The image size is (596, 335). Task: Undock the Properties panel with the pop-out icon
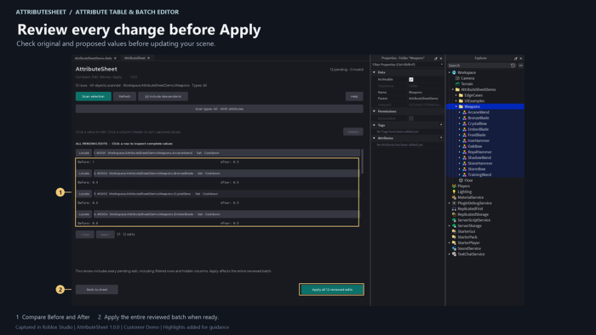[x=436, y=59]
